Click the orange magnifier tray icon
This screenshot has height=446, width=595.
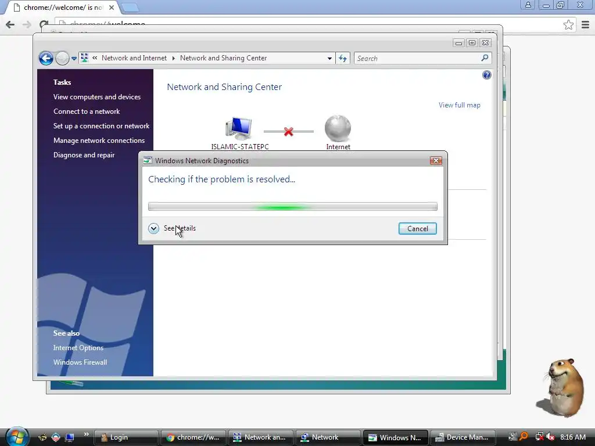[524, 437]
